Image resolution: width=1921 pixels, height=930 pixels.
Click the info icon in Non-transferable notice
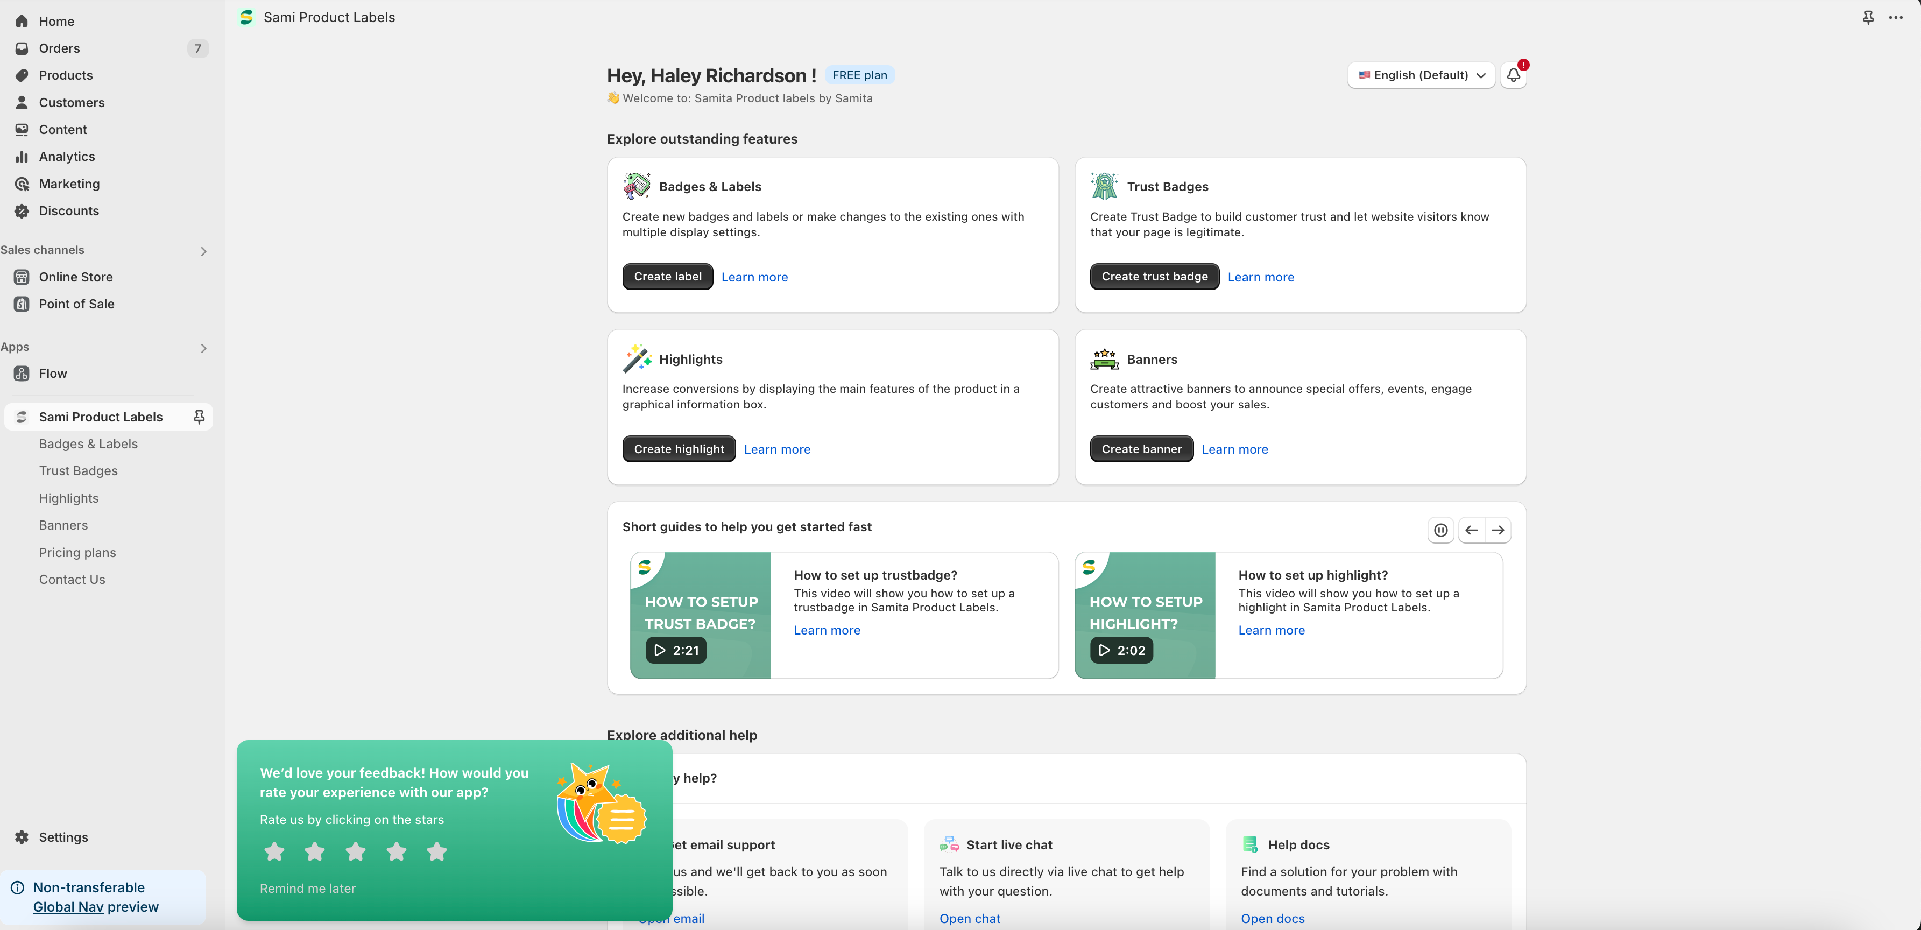(x=17, y=887)
